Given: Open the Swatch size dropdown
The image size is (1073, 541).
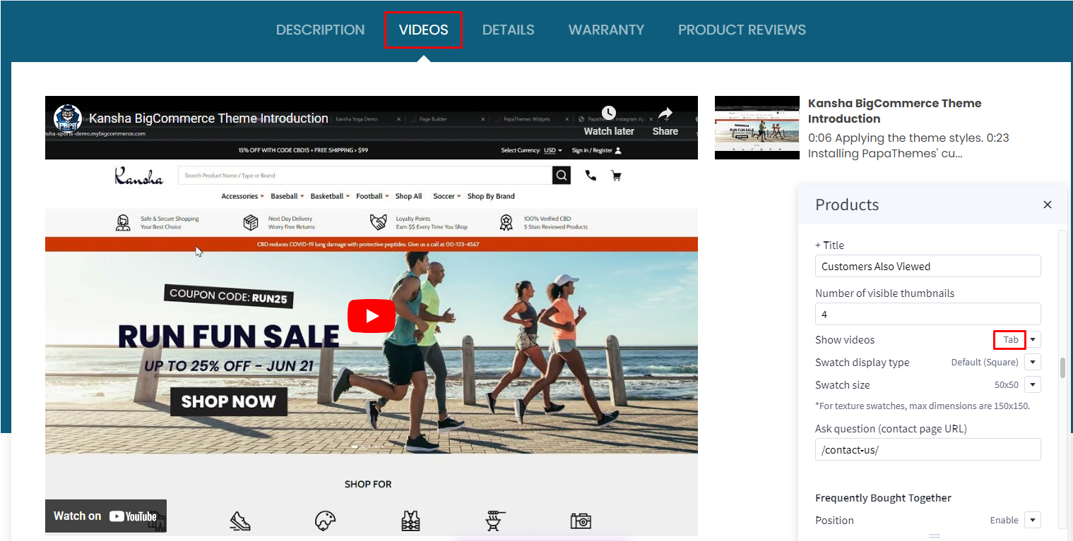Looking at the screenshot, I should pyautogui.click(x=1033, y=385).
